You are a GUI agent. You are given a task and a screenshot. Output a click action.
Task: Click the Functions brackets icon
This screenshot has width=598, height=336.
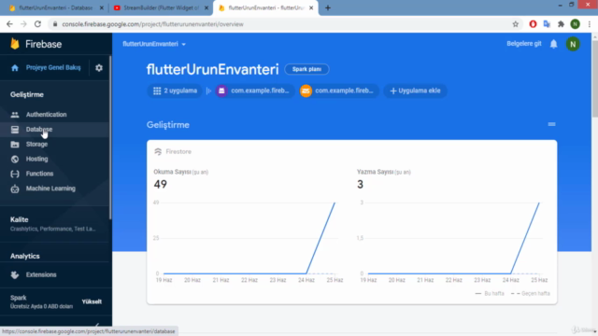point(15,174)
